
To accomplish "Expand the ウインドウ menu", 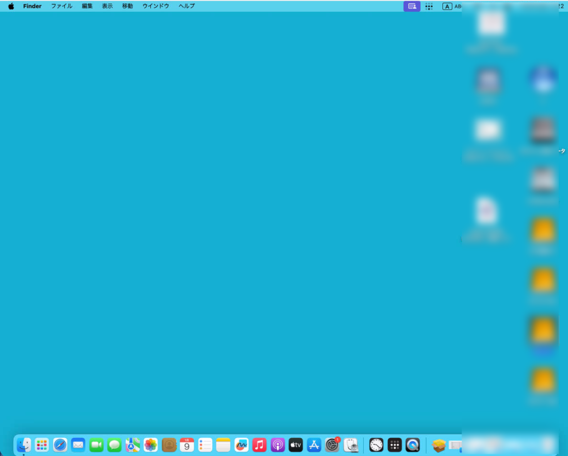I will coord(155,6).
